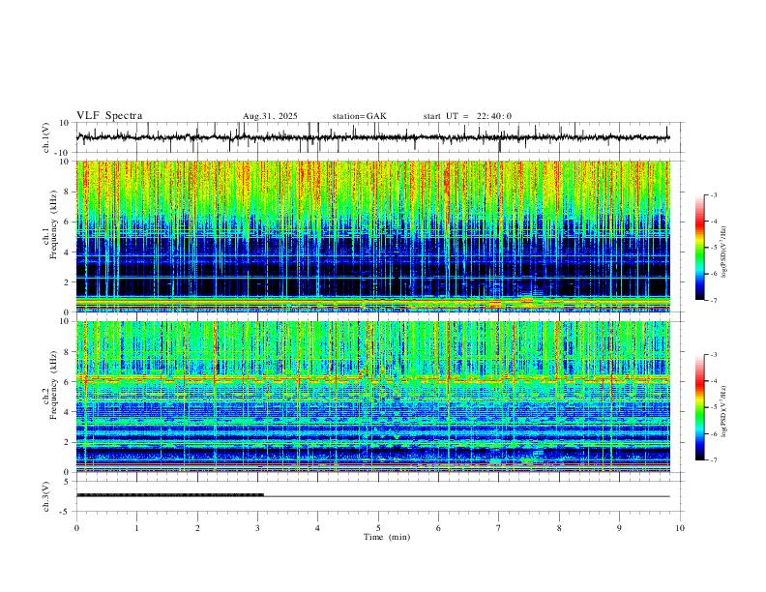Viewport: 766px width, 592px height.
Task: Click the "-5" tick on ch.1 color bar
Action: point(713,248)
